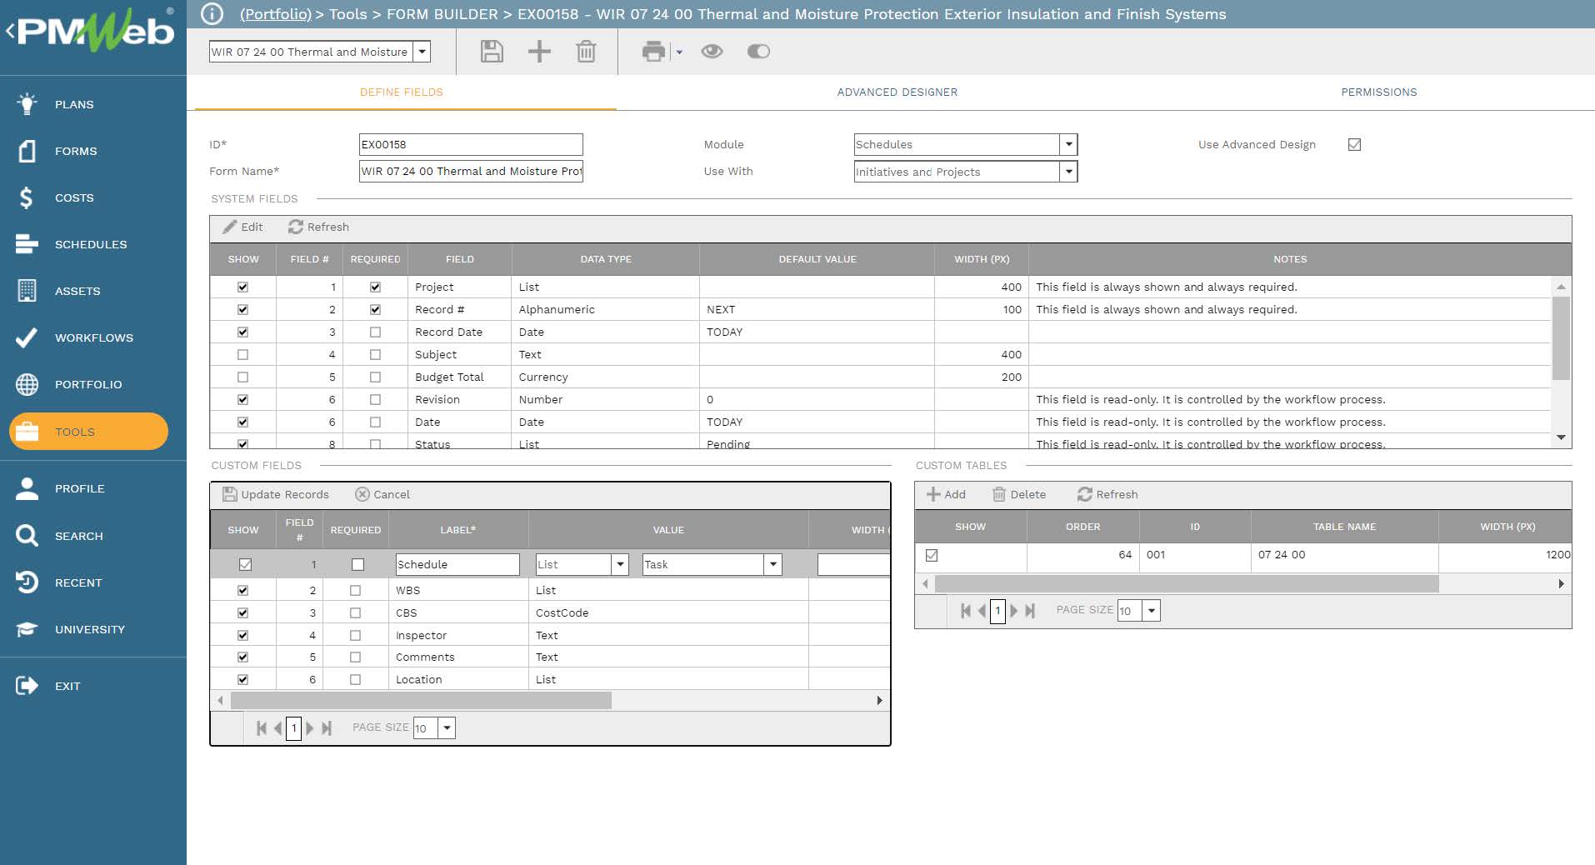The width and height of the screenshot is (1595, 865).
Task: Open the Permissions tab
Action: [1378, 92]
